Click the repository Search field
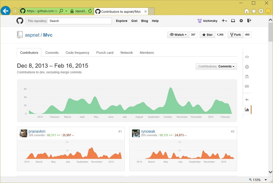Screen dimensions: 273x183 pyautogui.click(x=80, y=21)
